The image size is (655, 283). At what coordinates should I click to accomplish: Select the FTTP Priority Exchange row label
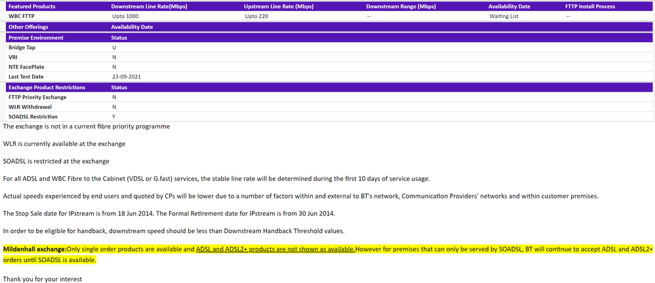(x=37, y=97)
